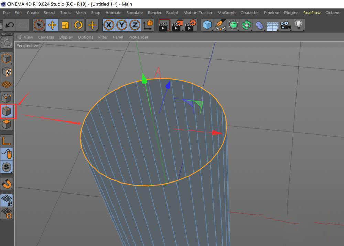Screen dimensions: 344x246
Task: Switch to Model mode
Action: coord(6,59)
